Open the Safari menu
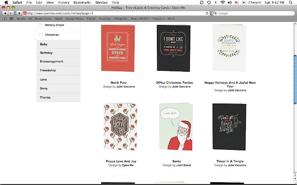The height and width of the screenshot is (185, 297). pos(17,2)
